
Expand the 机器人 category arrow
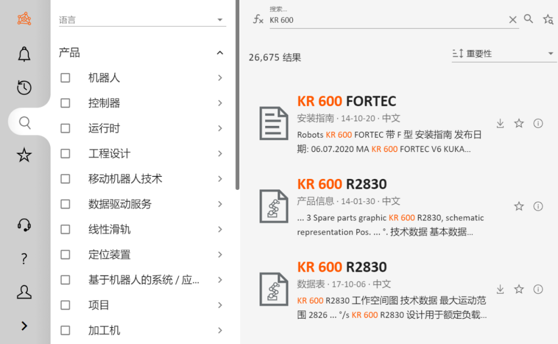pos(220,78)
